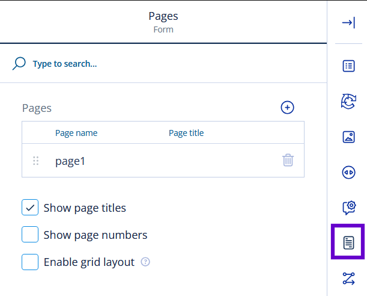Click the Pages section label above the table
367x296 pixels.
pyautogui.click(x=37, y=108)
